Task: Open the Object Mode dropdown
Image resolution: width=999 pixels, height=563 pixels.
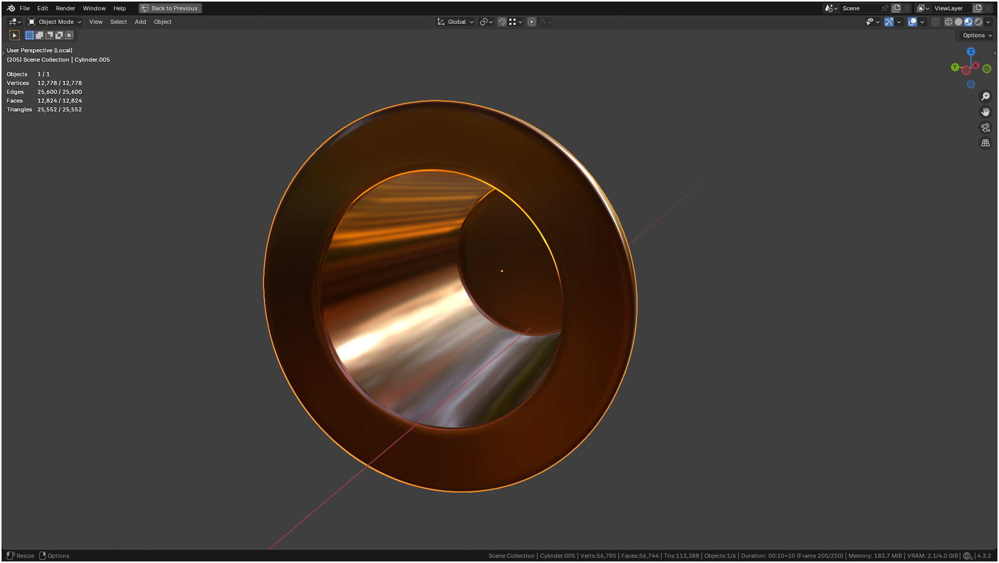Action: [x=55, y=22]
